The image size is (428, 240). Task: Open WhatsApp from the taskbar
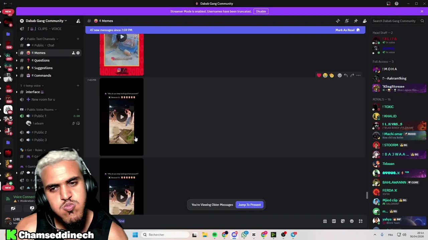point(244,235)
